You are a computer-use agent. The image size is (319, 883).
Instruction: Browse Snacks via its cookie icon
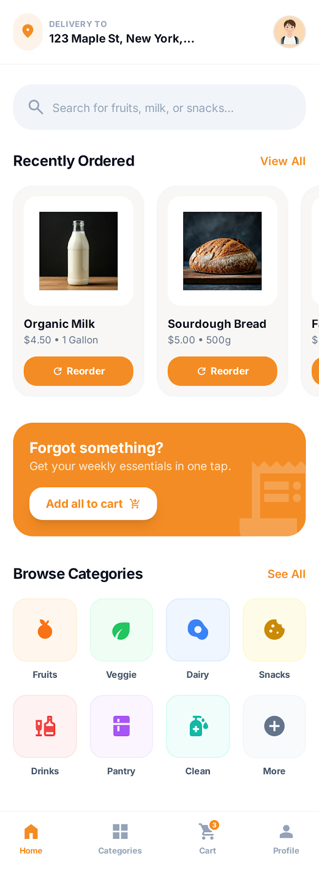point(274,630)
